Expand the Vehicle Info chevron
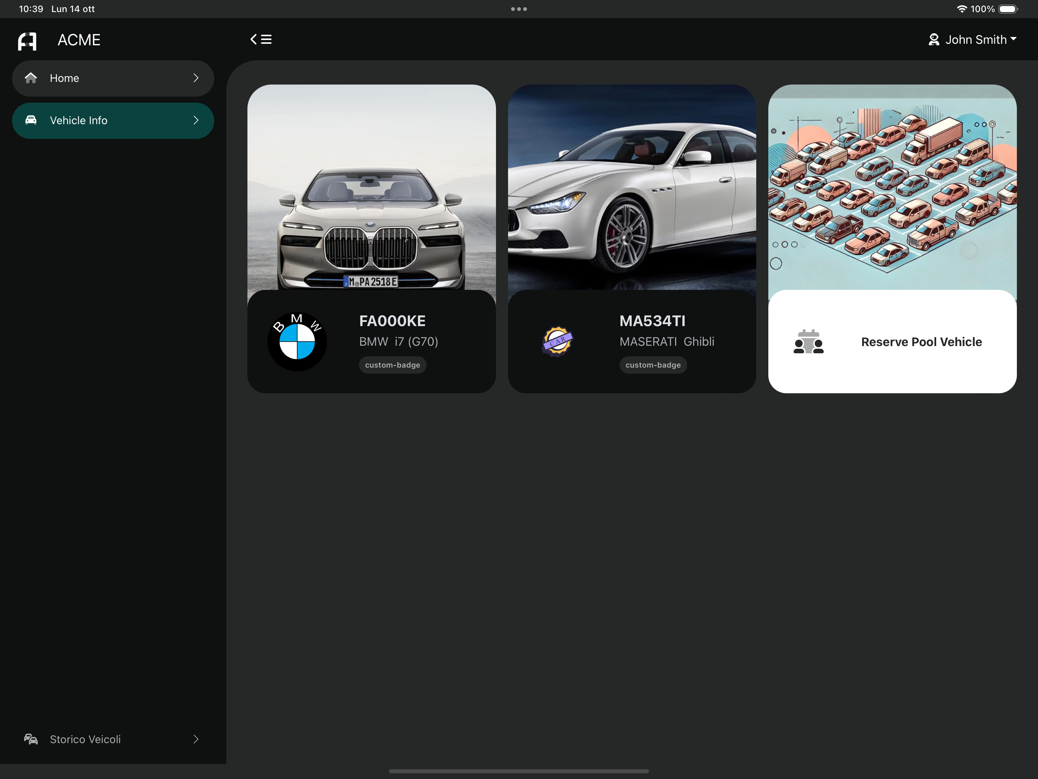 [196, 120]
